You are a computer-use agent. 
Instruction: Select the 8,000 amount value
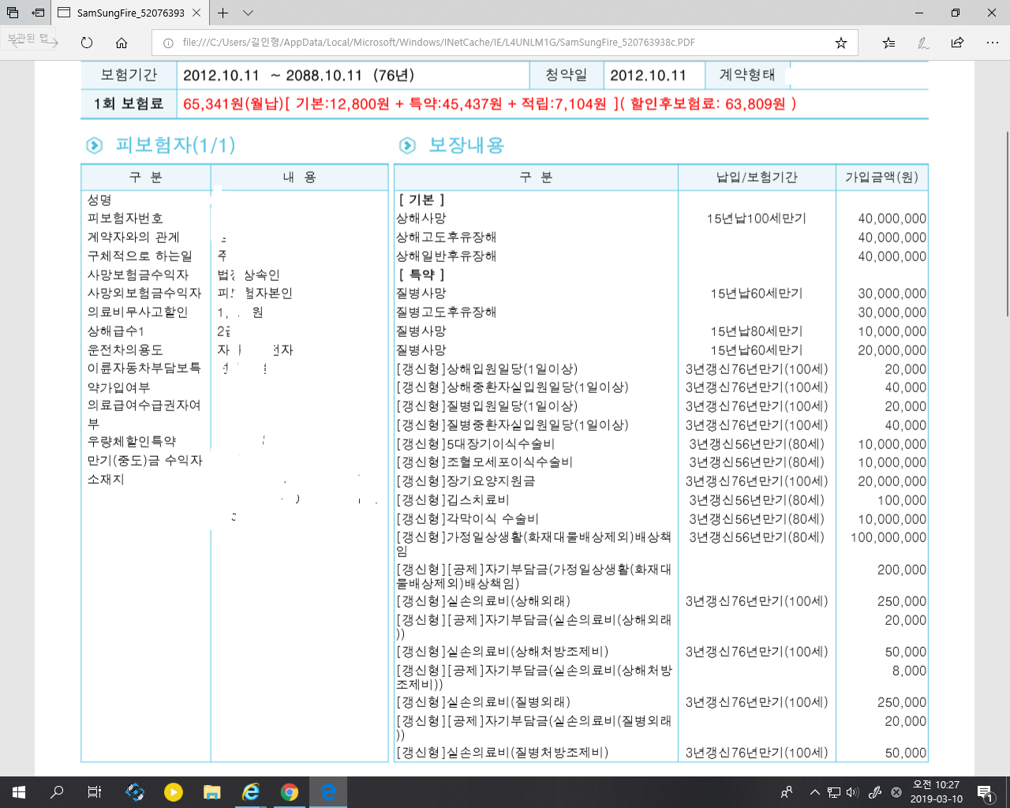click(x=909, y=671)
